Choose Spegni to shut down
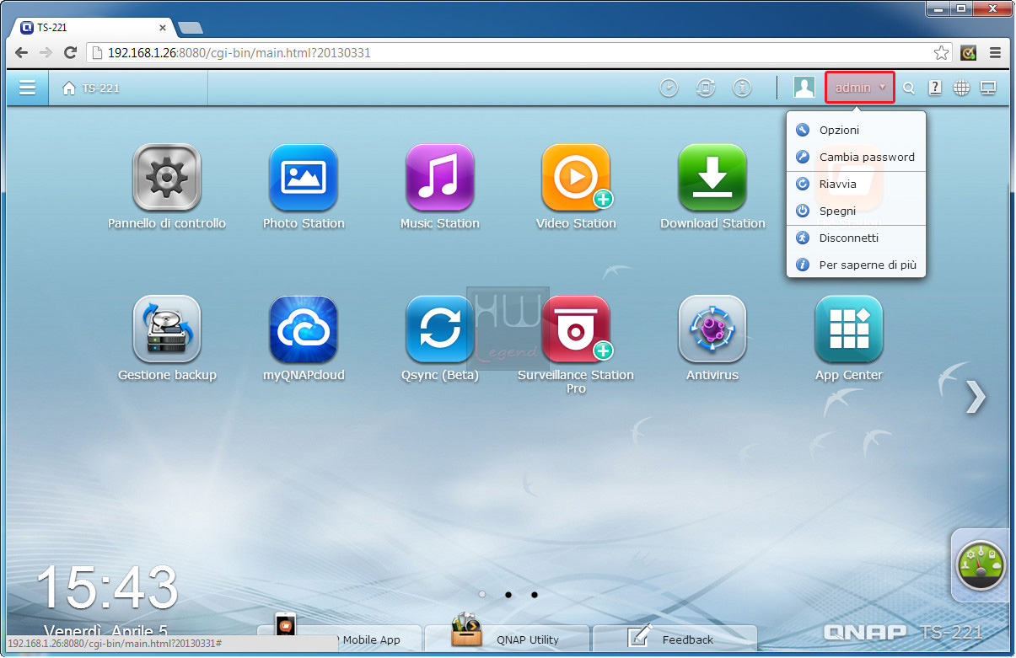 [x=856, y=211]
